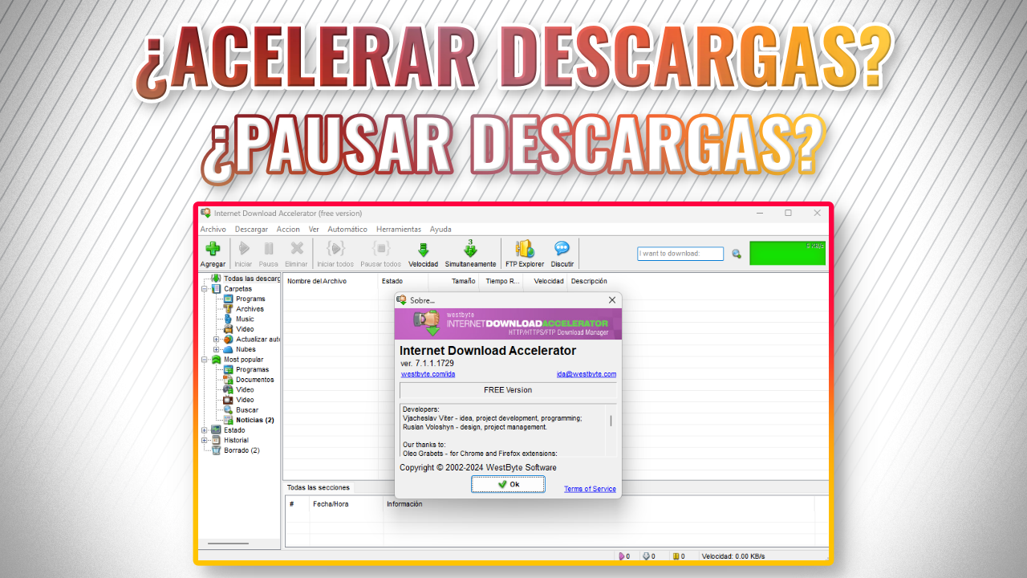Click the Iniciar play toolbar icon
Screen dimensions: 1027x578
(243, 254)
